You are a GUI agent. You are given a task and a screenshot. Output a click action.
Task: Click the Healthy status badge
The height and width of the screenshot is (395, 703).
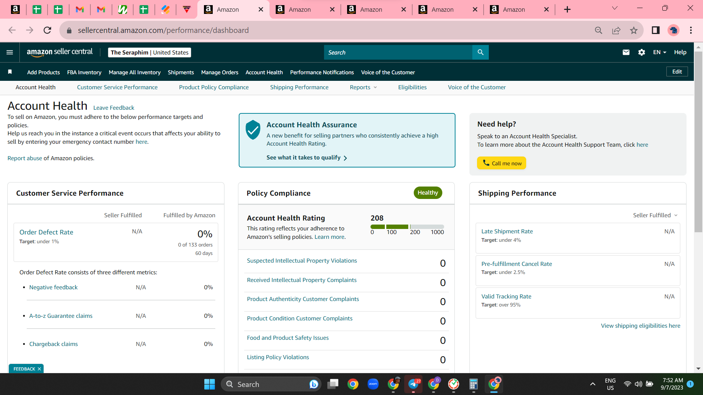[428, 193]
